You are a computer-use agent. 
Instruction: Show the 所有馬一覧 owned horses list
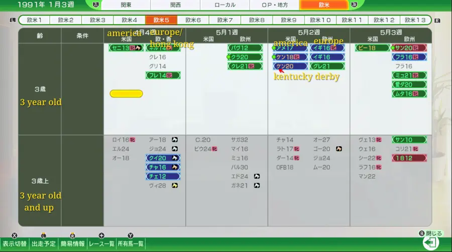[x=131, y=244]
